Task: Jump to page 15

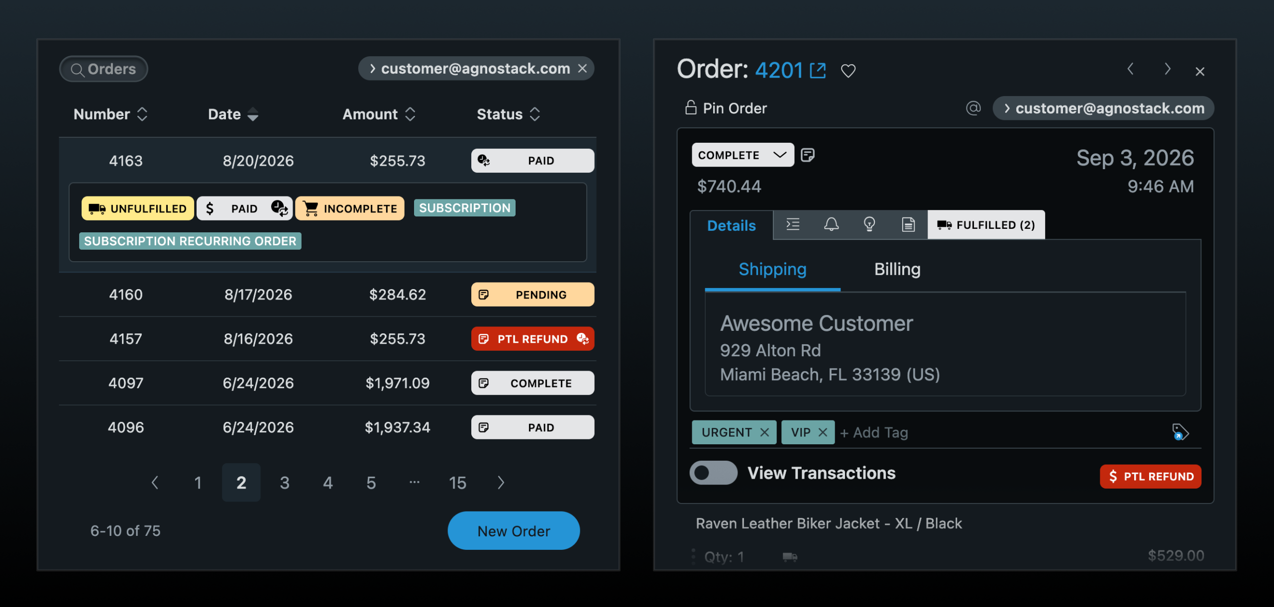Action: [457, 483]
